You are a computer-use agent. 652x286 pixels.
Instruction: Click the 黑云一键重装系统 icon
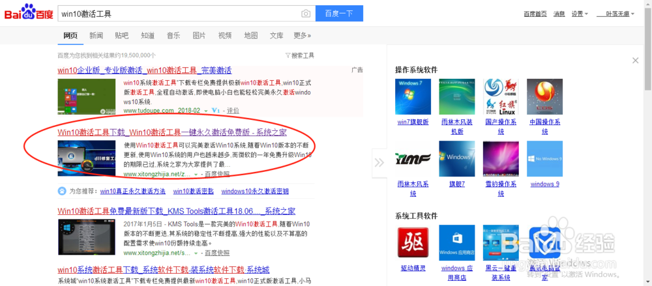501,243
